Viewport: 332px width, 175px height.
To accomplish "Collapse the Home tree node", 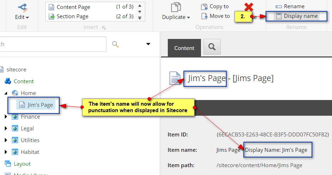I will pyautogui.click(x=6, y=93).
